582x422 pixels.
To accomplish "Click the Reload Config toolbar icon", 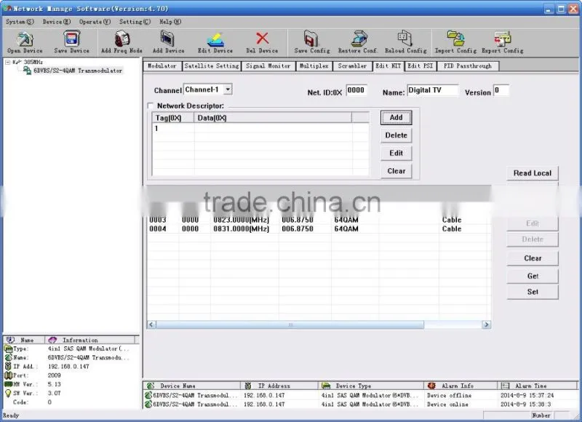I will (405, 39).
